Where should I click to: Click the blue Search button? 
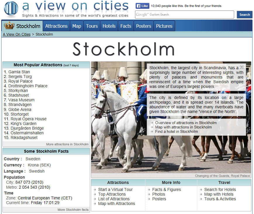click(x=245, y=15)
